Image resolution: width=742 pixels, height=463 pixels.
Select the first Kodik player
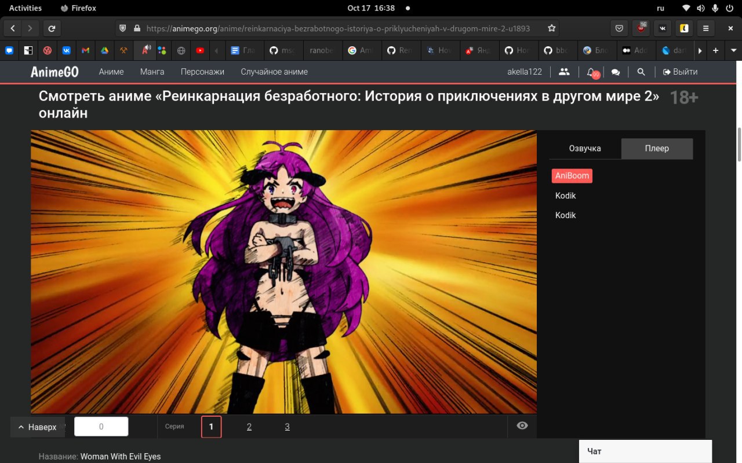click(566, 196)
